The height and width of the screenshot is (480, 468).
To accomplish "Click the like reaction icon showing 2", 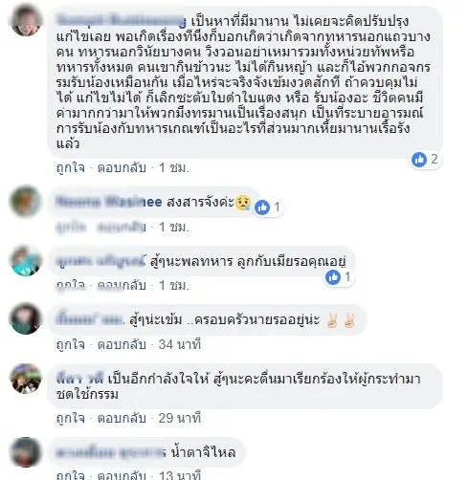I will point(419,159).
